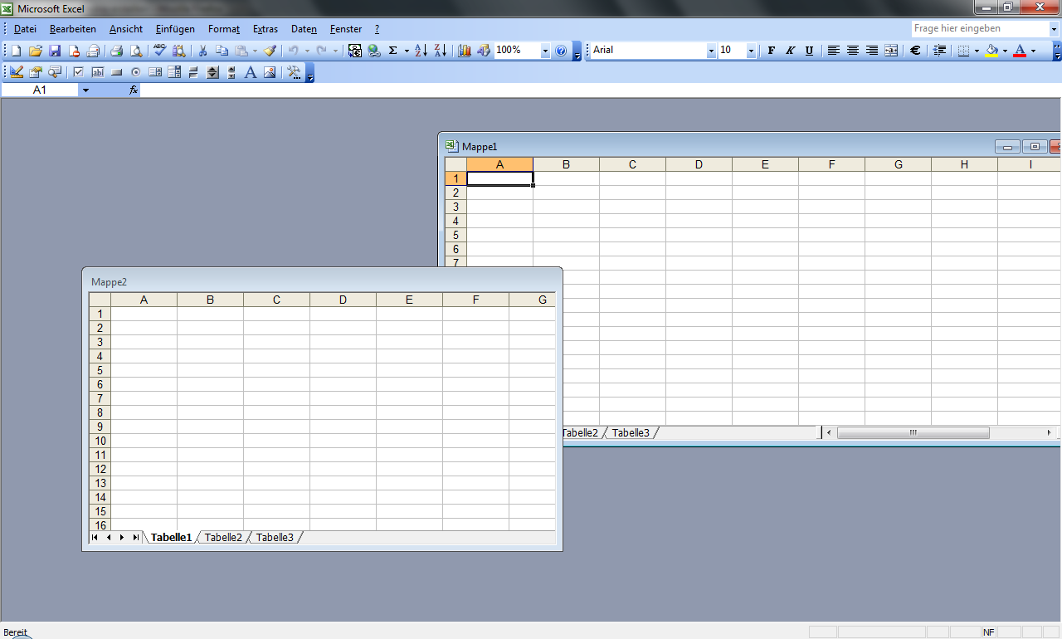Toggle left text alignment

point(834,51)
